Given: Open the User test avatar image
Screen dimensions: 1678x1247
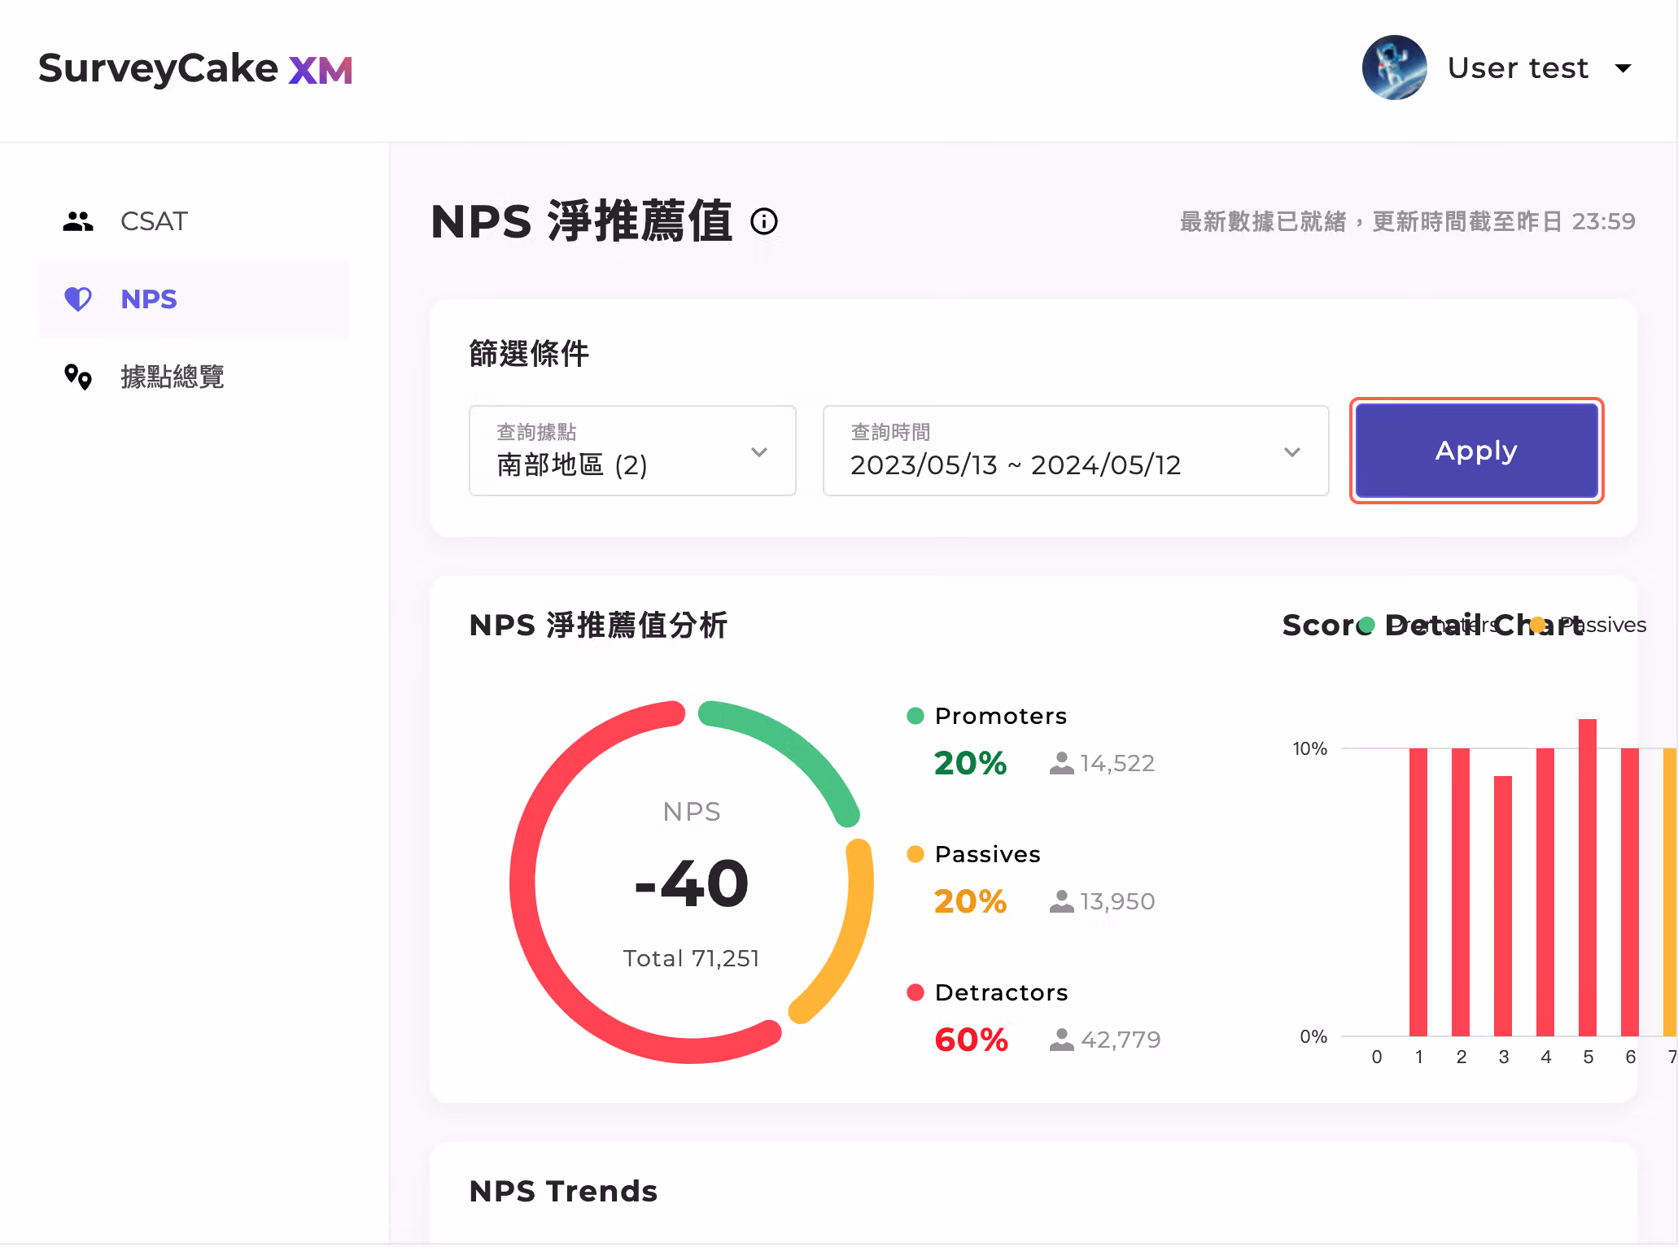Looking at the screenshot, I should tap(1394, 68).
